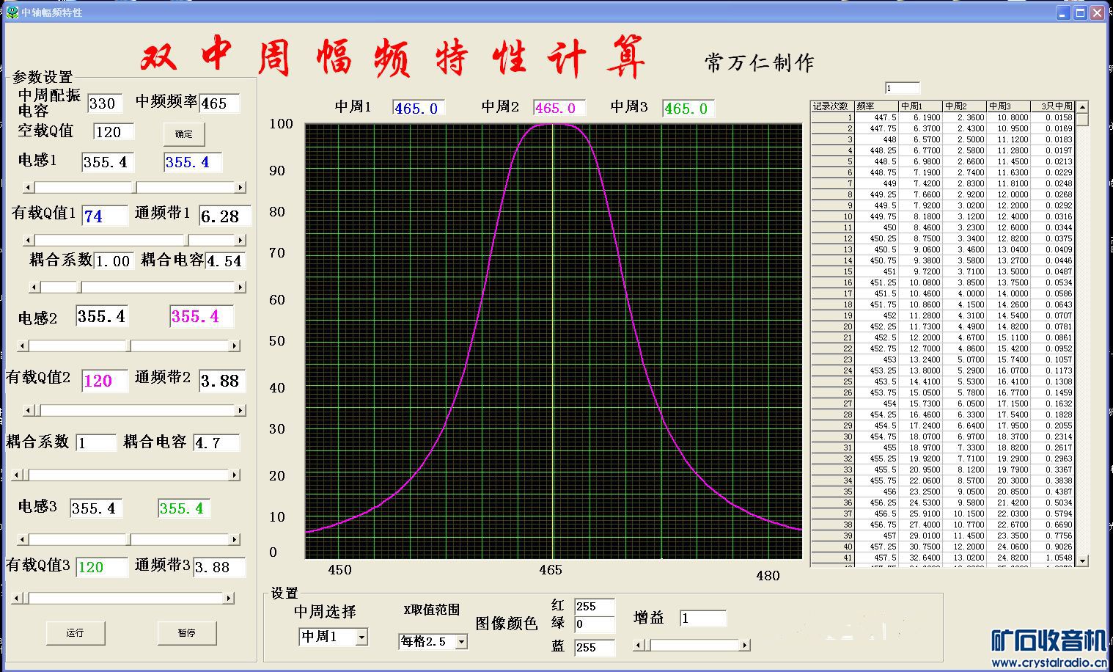
Task: Click the 暂停 pause button
Action: (x=186, y=633)
